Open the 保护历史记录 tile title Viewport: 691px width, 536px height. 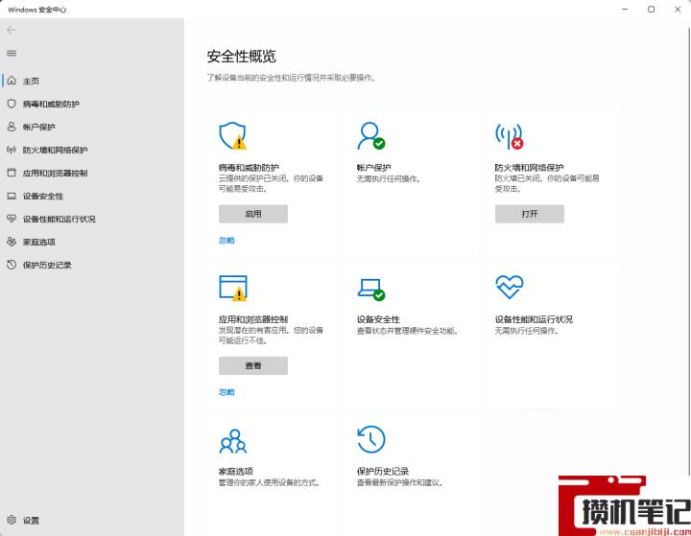coord(383,471)
